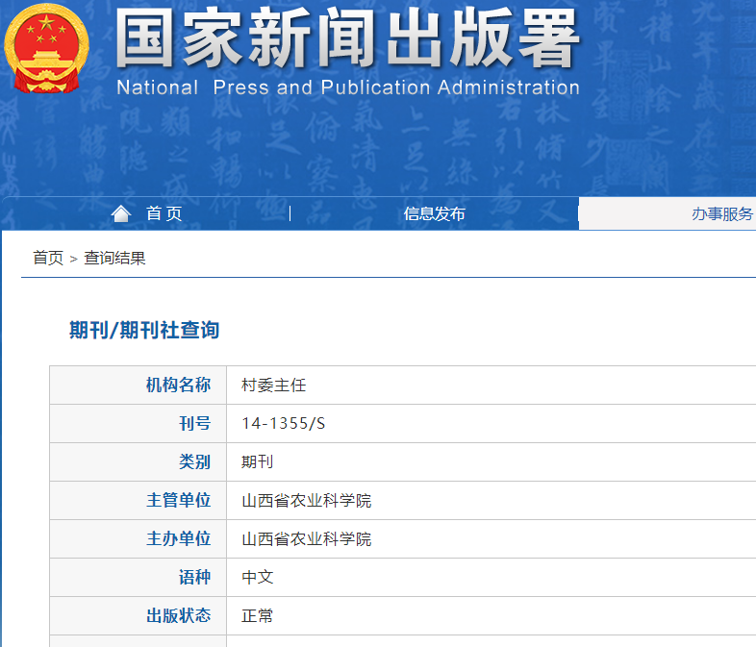Viewport: 756px width, 647px height.
Task: Click the National Press and Publication Administration subtitle
Action: [347, 87]
